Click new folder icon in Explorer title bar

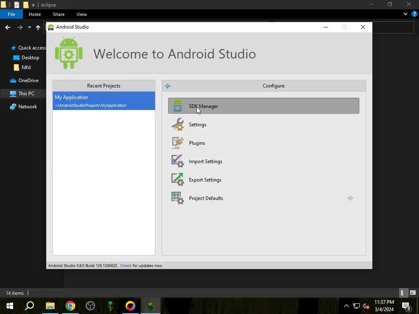[x=26, y=4]
